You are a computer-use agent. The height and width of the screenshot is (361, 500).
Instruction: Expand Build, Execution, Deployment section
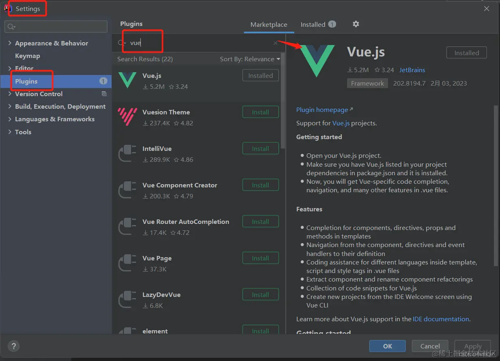pos(10,106)
